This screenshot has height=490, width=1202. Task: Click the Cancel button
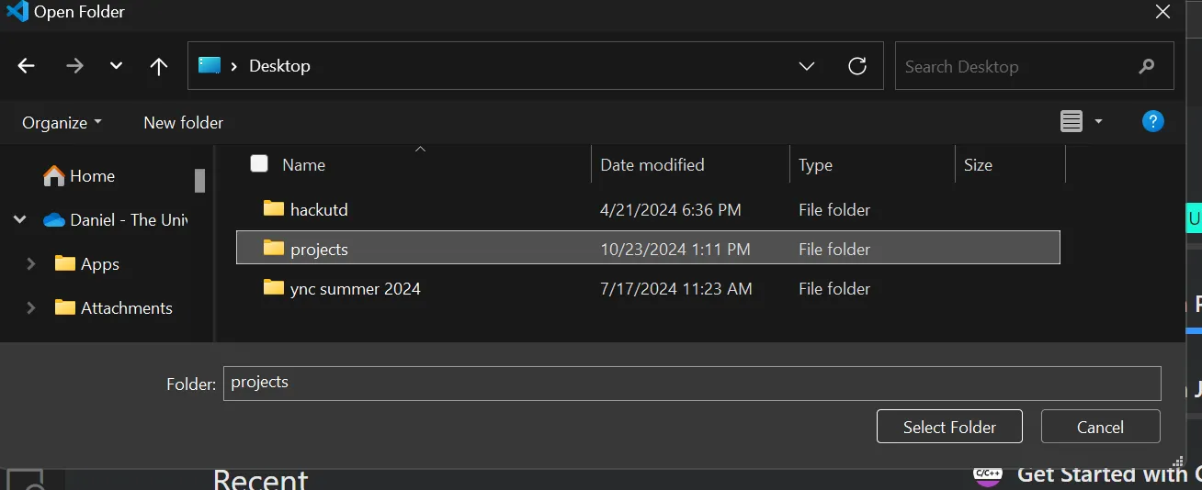click(x=1100, y=427)
